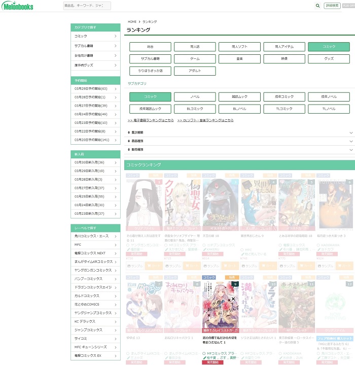The width and height of the screenshot is (355, 365).
Task: Open the ジャンプコミックス label
Action: click(x=95, y=330)
